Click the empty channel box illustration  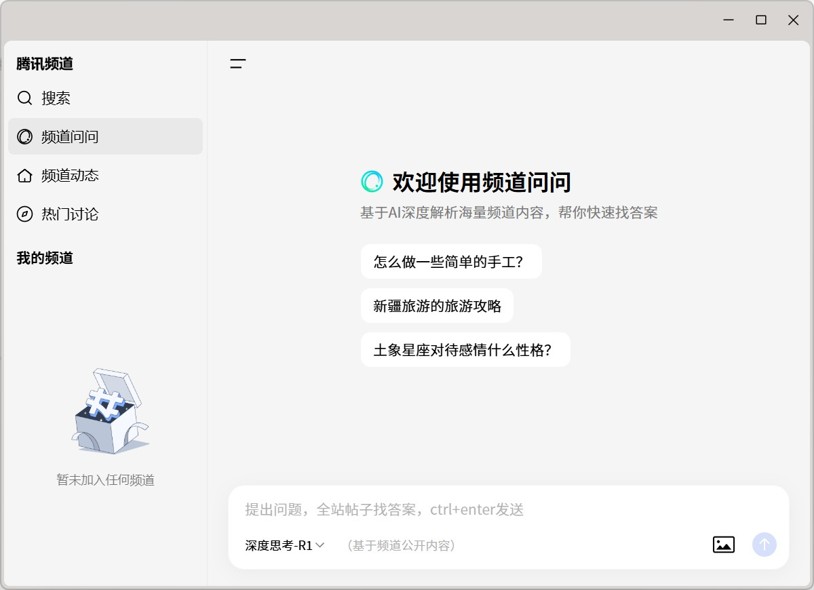click(107, 412)
